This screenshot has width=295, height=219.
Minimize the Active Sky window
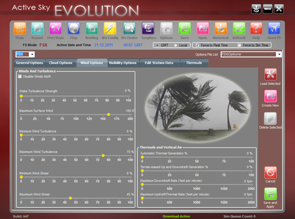pyautogui.click(x=267, y=9)
